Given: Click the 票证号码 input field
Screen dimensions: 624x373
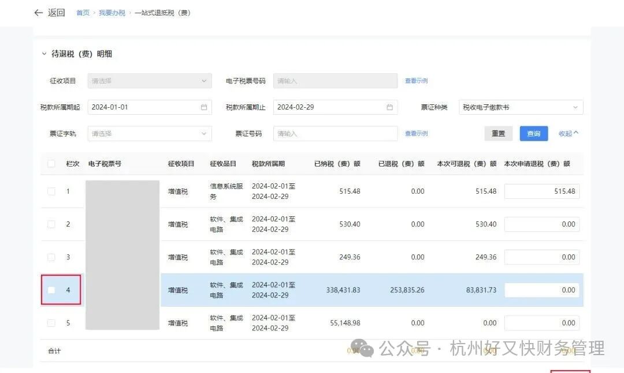Looking at the screenshot, I should [x=335, y=133].
